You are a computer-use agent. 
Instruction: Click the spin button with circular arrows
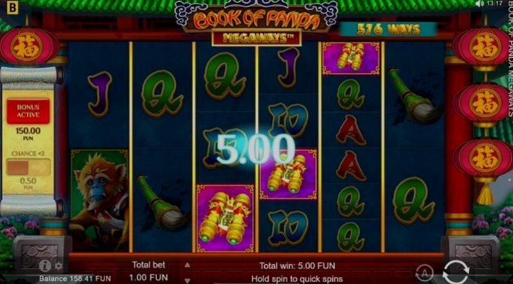[456, 272]
